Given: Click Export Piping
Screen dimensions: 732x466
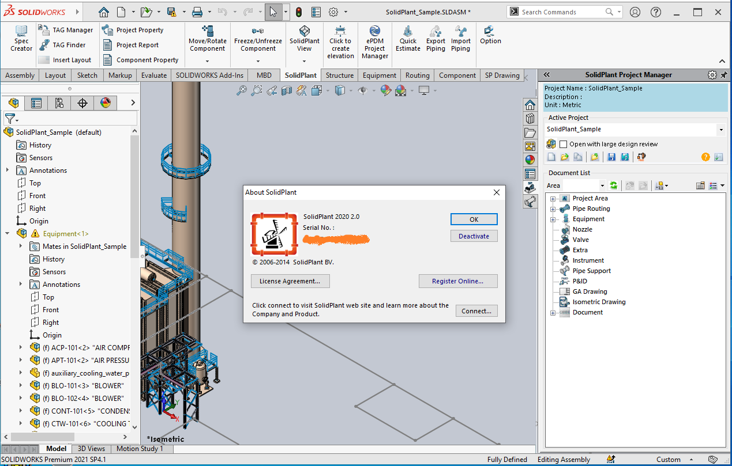Looking at the screenshot, I should tap(436, 39).
